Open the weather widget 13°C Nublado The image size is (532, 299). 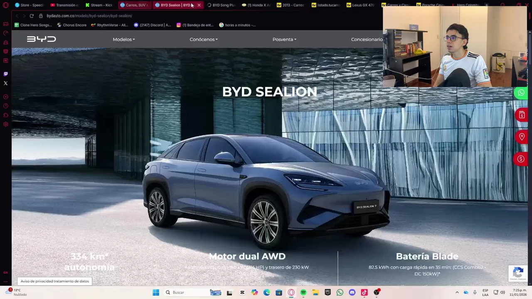(17, 292)
